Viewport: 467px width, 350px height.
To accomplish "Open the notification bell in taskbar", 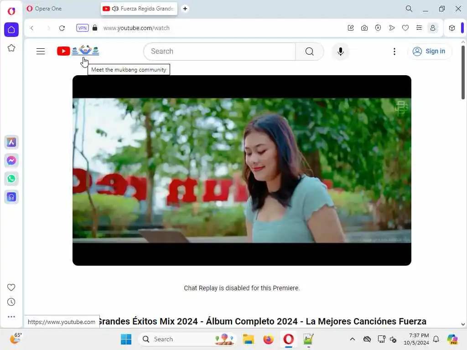I will click(436, 339).
